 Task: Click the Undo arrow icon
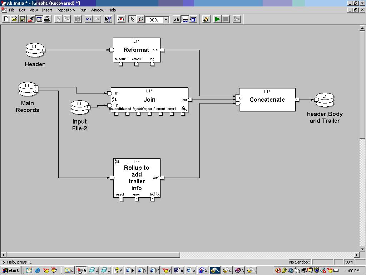tap(89, 19)
